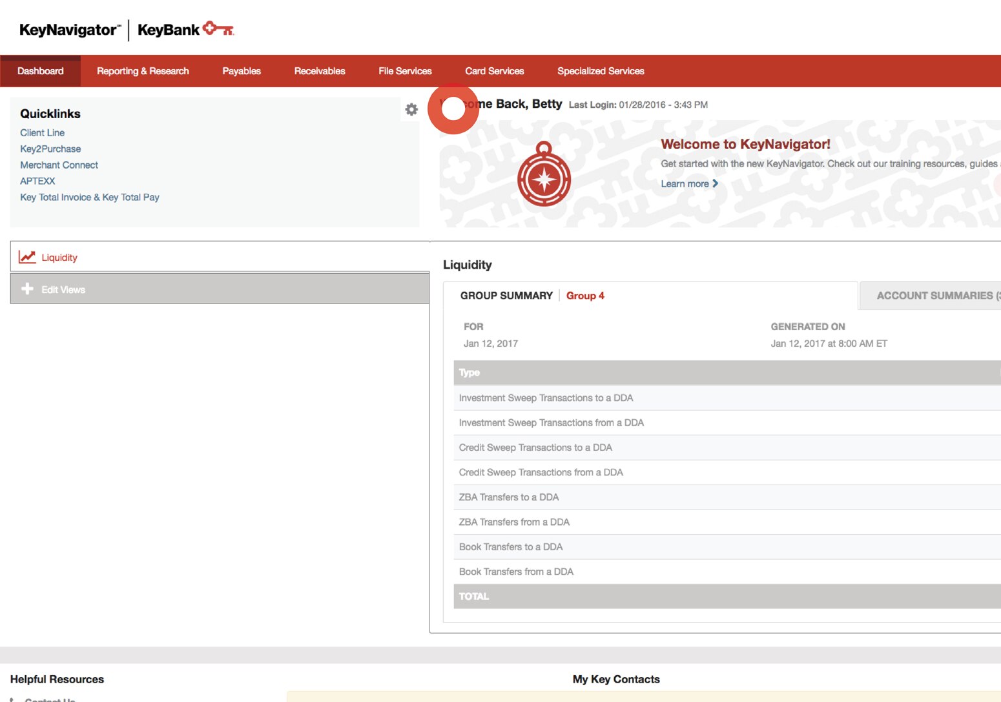This screenshot has height=702, width=1001.
Task: Open Specialized Services
Action: coord(600,71)
